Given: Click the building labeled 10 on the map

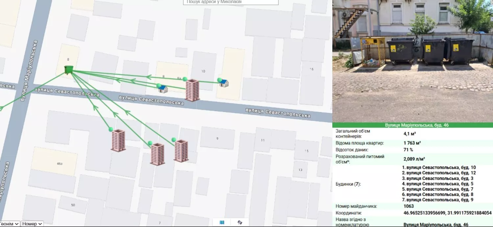Looking at the screenshot, I should point(203,70).
